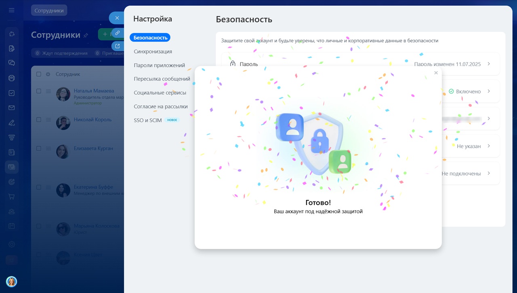Open the SSO и SCIM section
Viewport: 517px width, 293px height.
pos(148,121)
